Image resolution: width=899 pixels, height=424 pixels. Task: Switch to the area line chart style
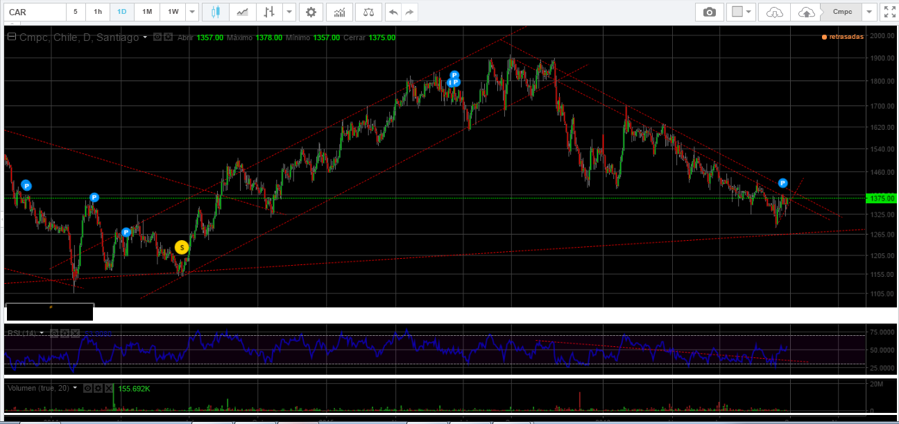[242, 12]
